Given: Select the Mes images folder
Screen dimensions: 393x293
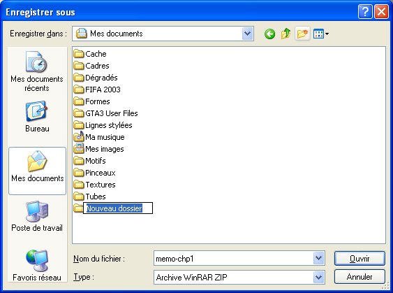Looking at the screenshot, I should [x=98, y=149].
